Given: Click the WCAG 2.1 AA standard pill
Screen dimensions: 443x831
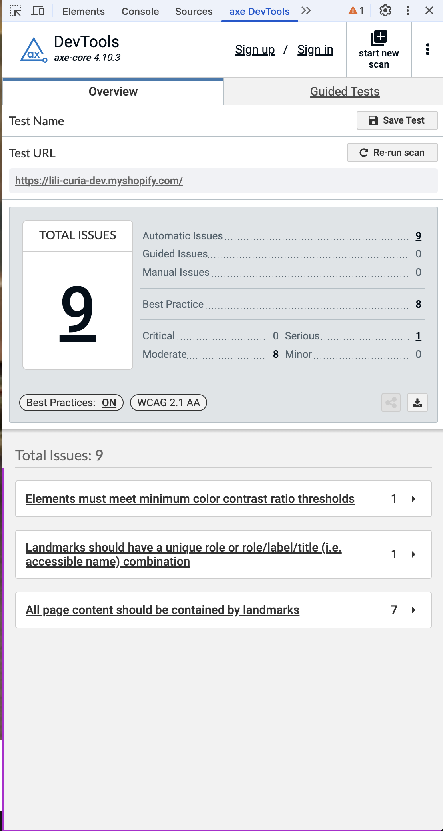Looking at the screenshot, I should (x=168, y=403).
